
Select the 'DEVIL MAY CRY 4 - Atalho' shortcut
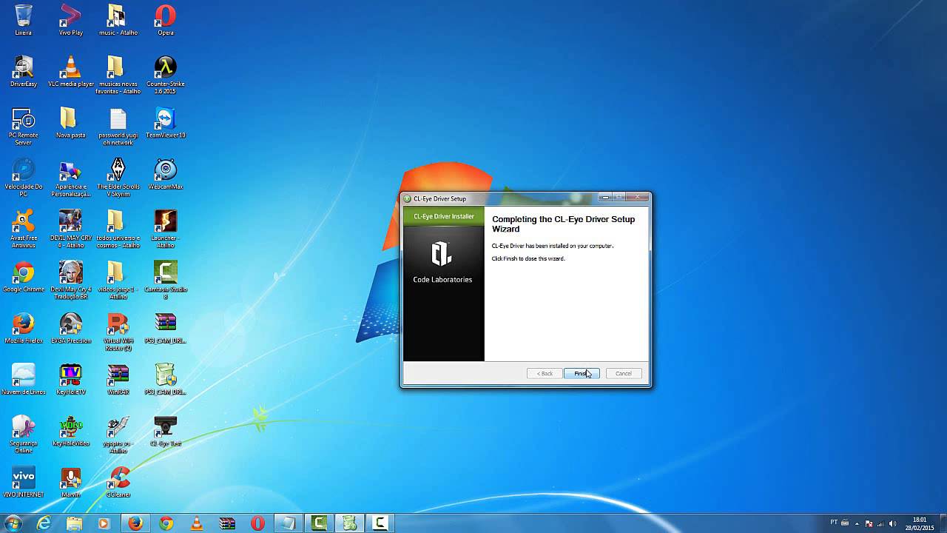[x=70, y=228]
